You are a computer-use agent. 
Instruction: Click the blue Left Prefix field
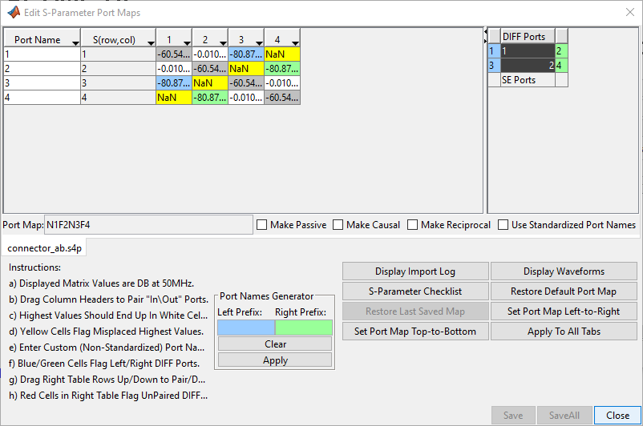coord(246,328)
